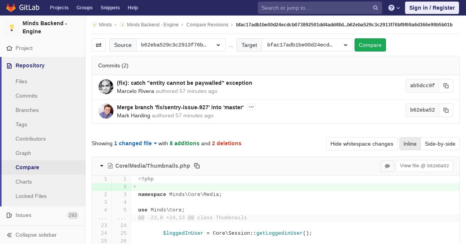This screenshot has width=466, height=244.
Task: Open the Projects menu
Action: [59, 8]
